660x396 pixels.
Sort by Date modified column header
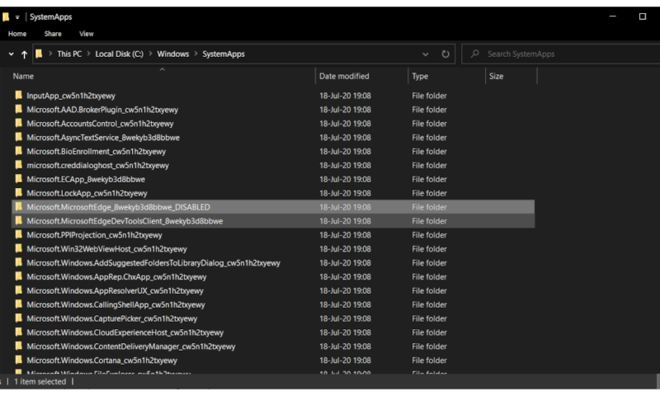point(344,76)
